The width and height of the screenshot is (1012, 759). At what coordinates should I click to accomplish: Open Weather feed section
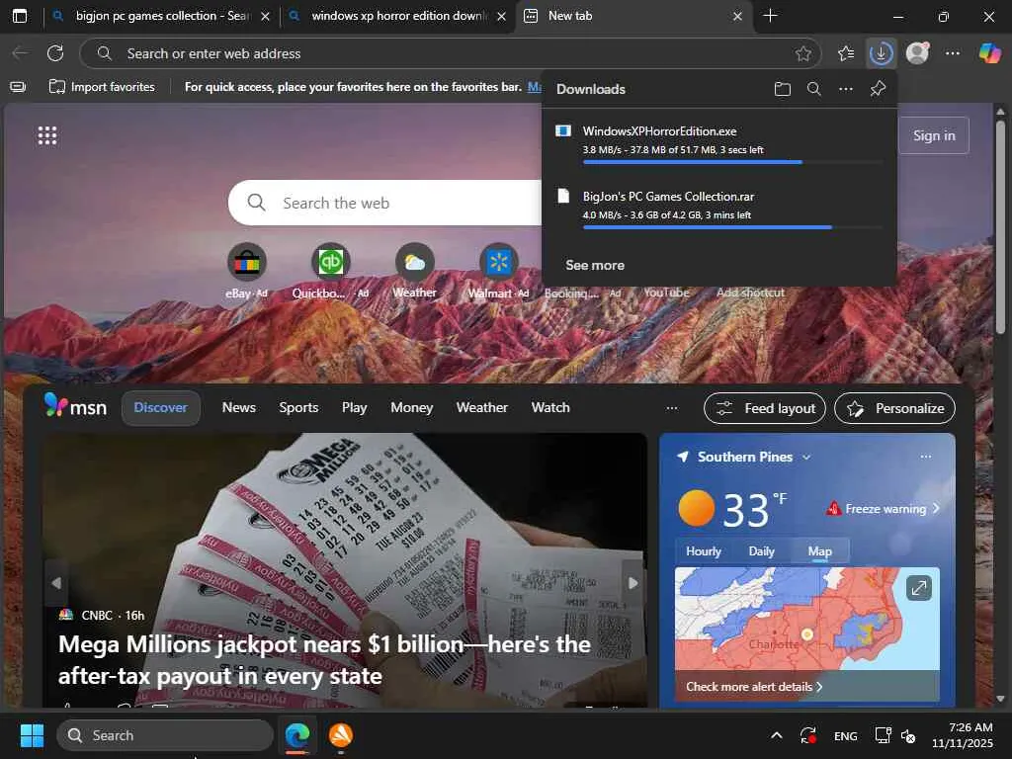coord(482,408)
